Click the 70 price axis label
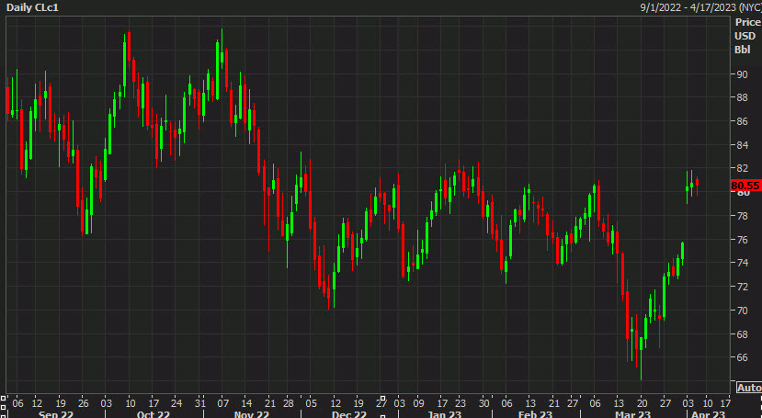The width and height of the screenshot is (762, 418). pos(742,311)
